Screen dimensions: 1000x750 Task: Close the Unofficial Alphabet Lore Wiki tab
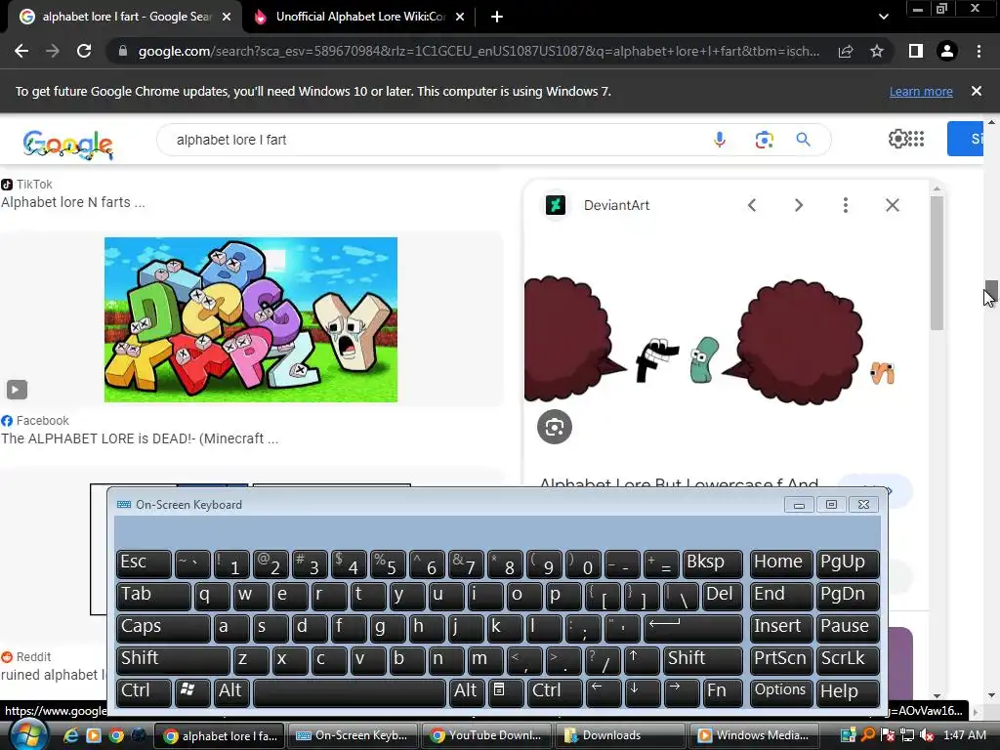pyautogui.click(x=460, y=17)
